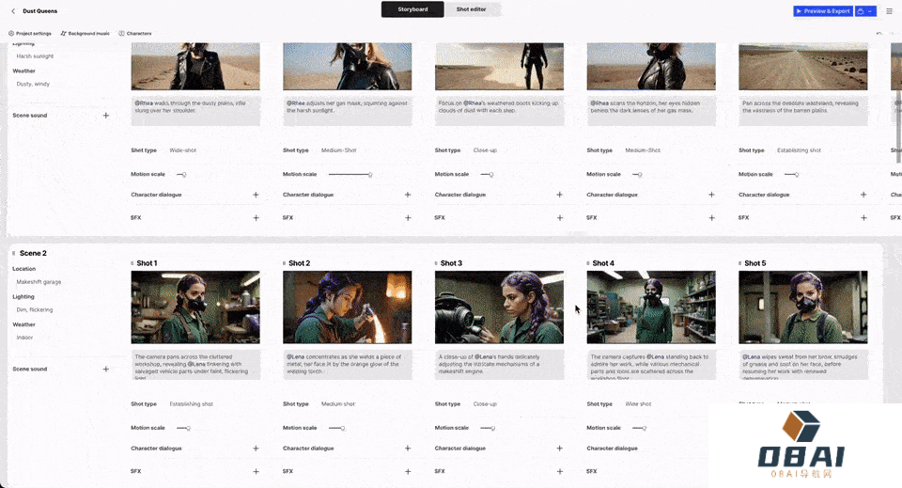Open Shot type dropdown showing Establishing shot in Scene 2

point(192,403)
